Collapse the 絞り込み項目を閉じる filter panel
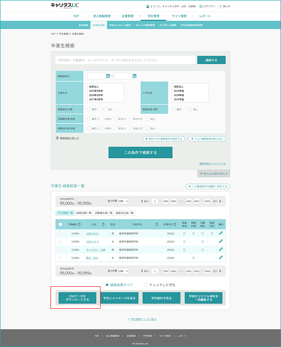This screenshot has height=347, width=281. coord(214,174)
